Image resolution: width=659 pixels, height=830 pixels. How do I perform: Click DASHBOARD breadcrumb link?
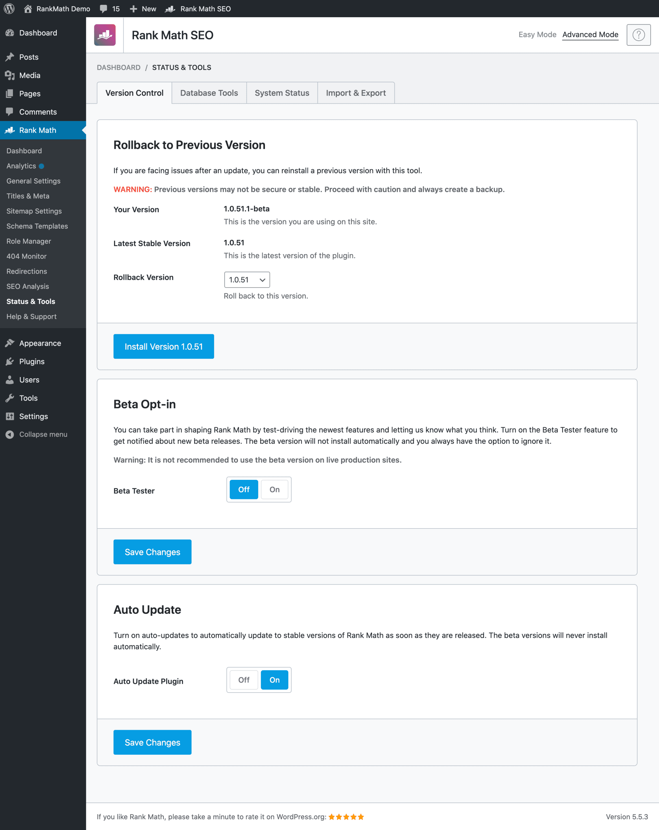tap(119, 67)
